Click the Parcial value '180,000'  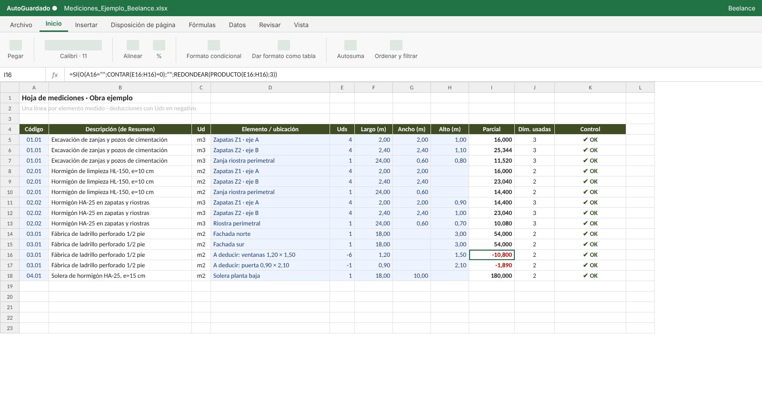point(491,276)
